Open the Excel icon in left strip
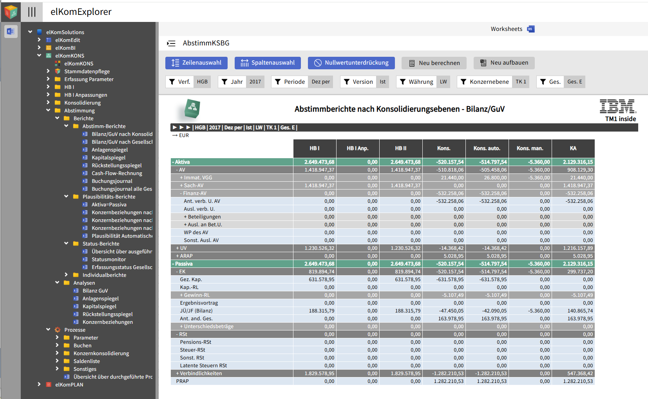The width and height of the screenshot is (648, 399). pos(11,31)
